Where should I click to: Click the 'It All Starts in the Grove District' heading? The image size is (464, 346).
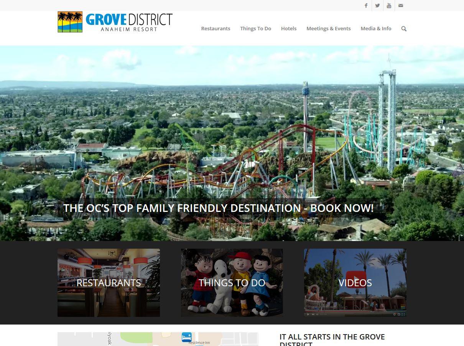coord(332,340)
